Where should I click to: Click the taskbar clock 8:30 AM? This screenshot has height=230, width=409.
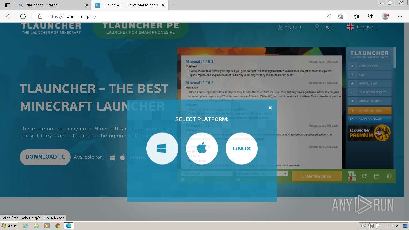point(393,226)
